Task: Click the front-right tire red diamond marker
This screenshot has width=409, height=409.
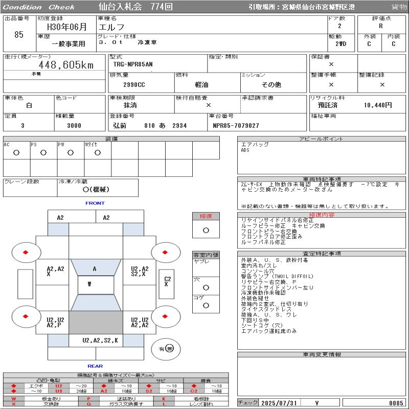Action: point(165,252)
